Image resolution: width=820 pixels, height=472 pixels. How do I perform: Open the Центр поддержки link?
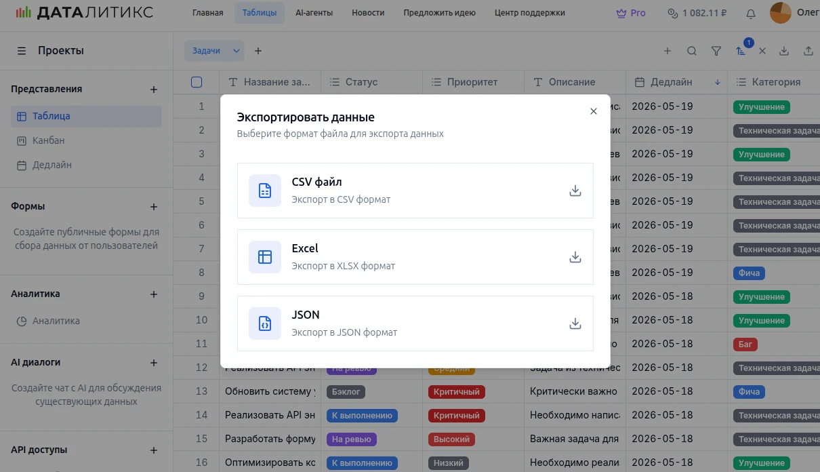pos(529,13)
